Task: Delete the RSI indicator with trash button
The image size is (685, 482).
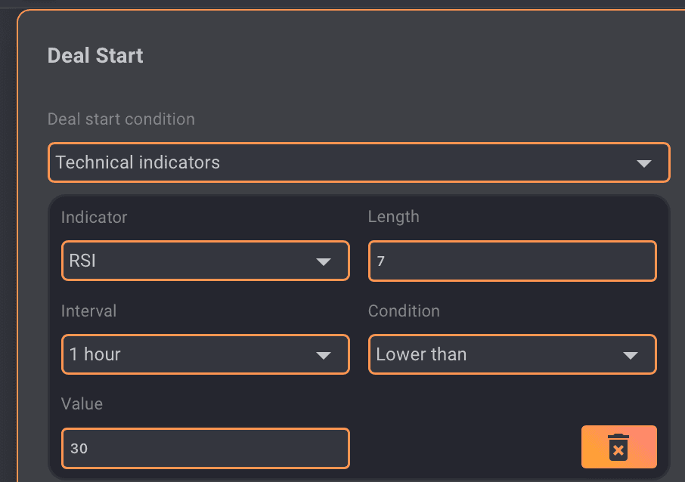Action: (x=618, y=447)
